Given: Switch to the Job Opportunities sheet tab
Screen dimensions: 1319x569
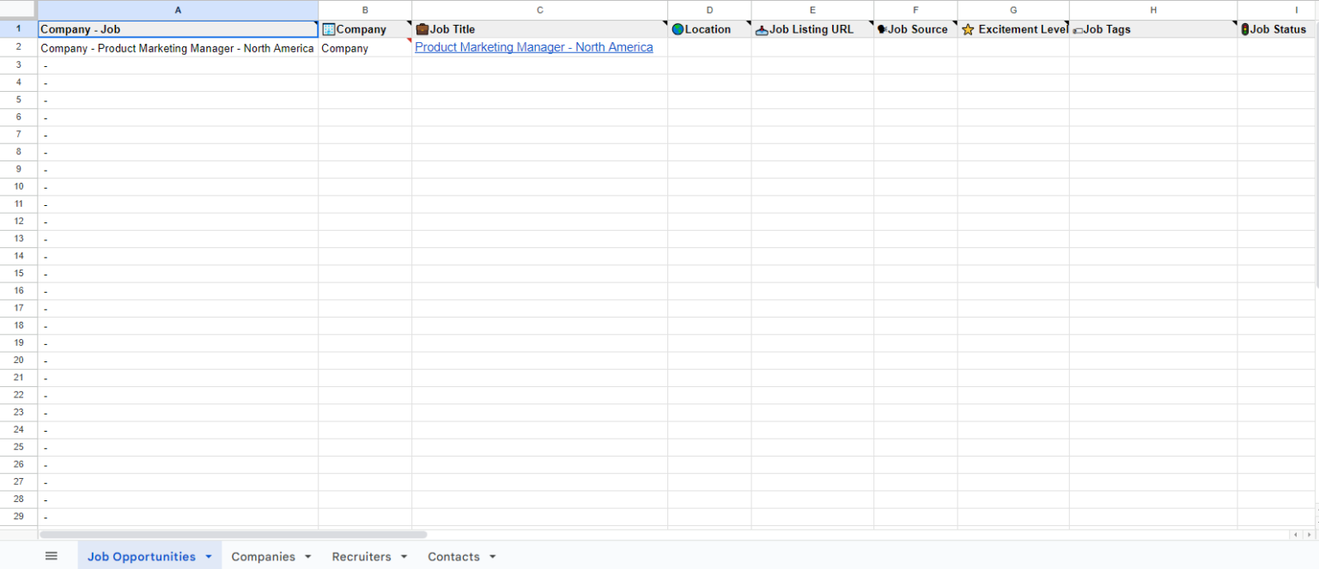Looking at the screenshot, I should tap(142, 557).
